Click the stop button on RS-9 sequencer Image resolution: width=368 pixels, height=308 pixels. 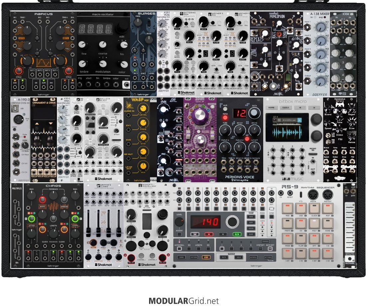coord(223,234)
